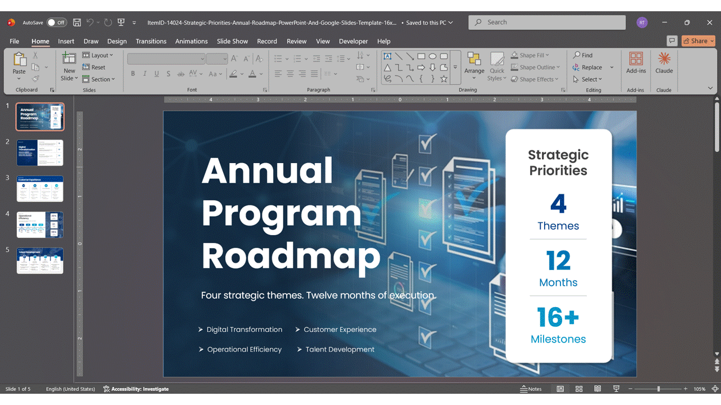The image size is (721, 405).
Task: Click the Paste clipboard icon
Action: (19, 60)
